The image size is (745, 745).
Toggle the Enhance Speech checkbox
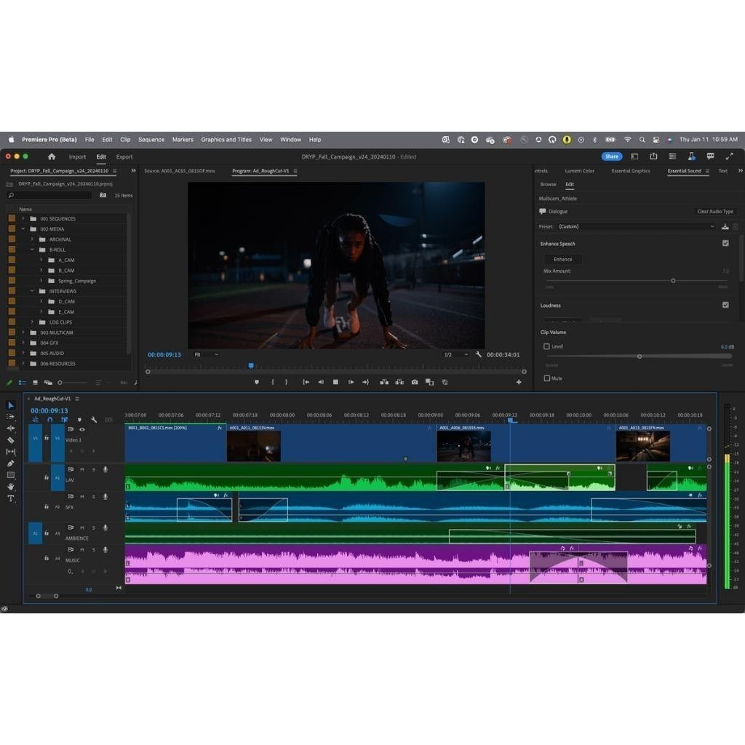[x=725, y=244]
